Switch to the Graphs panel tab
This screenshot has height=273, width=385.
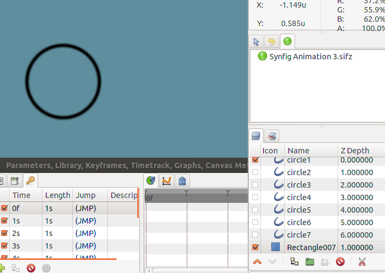(x=167, y=181)
